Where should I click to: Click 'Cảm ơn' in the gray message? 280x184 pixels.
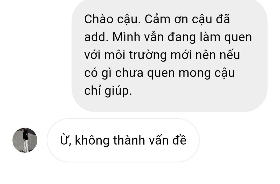pos(166,19)
